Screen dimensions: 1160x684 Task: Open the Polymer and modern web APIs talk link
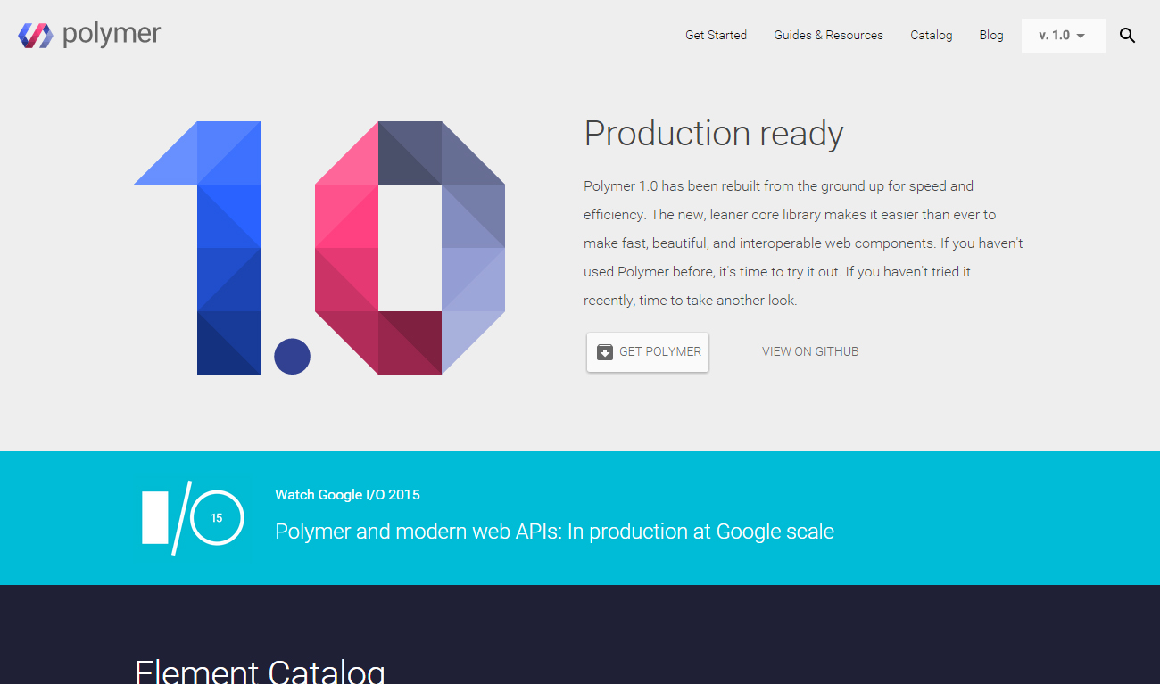click(554, 532)
